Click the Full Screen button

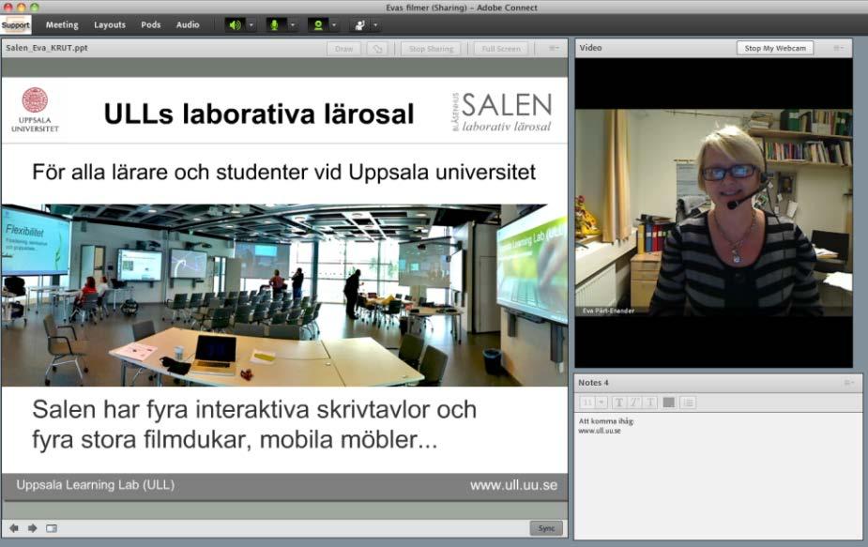coord(501,49)
